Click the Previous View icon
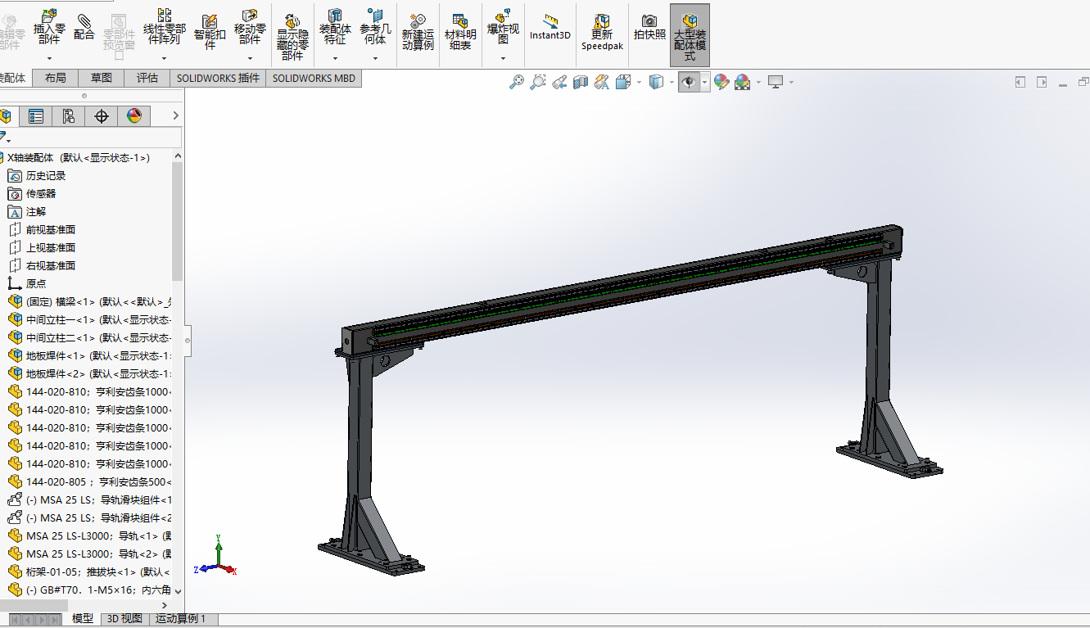The image size is (1090, 628). (559, 82)
